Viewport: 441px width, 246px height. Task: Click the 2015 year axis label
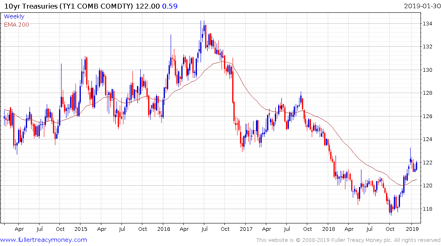click(x=81, y=229)
